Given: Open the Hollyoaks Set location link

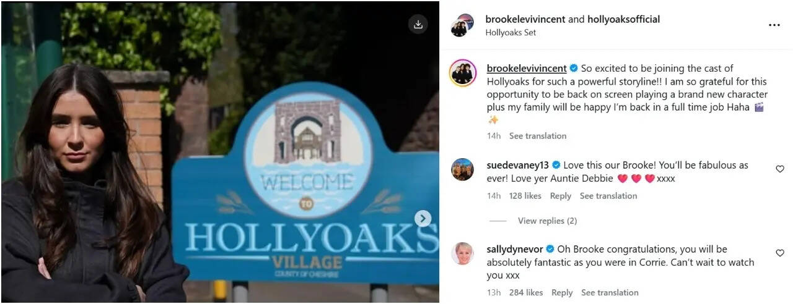Looking at the screenshot, I should click(510, 33).
